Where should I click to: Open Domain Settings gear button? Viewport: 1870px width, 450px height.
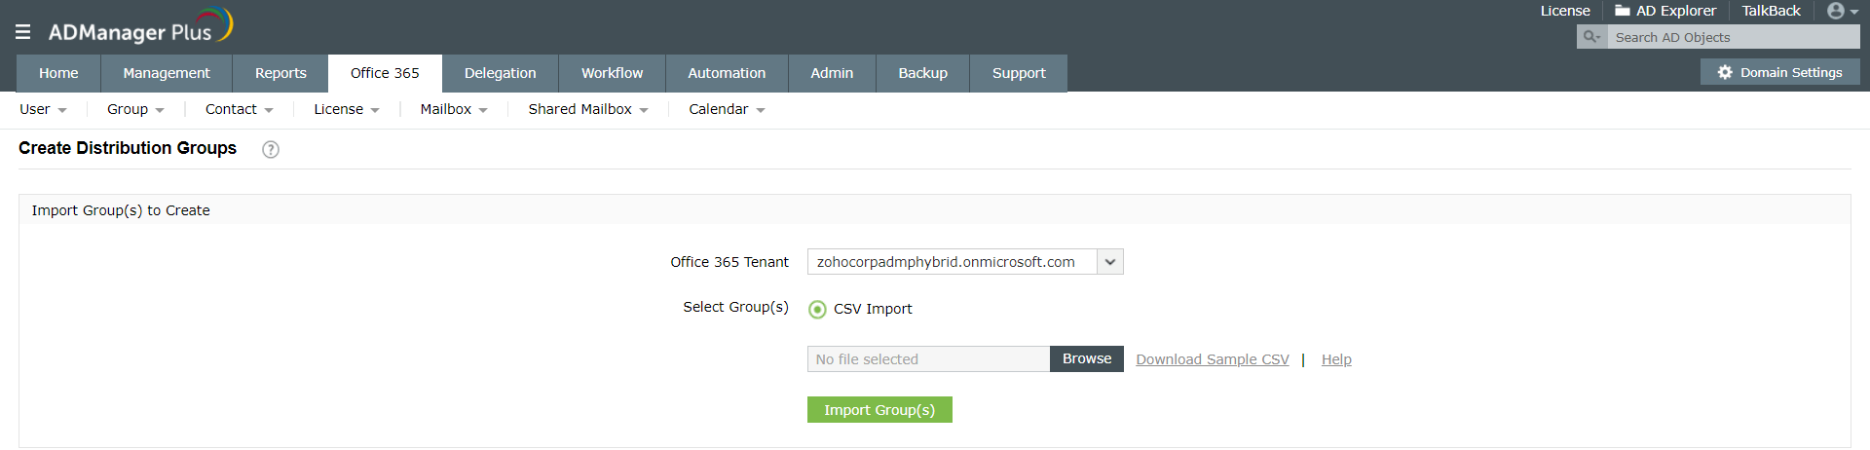(x=1779, y=72)
